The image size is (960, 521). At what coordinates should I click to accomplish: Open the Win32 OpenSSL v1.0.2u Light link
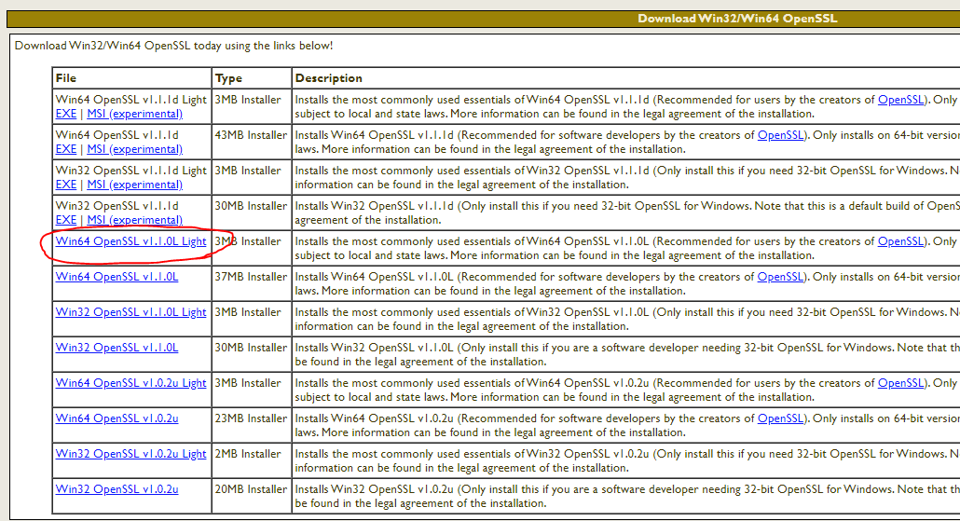(x=131, y=454)
